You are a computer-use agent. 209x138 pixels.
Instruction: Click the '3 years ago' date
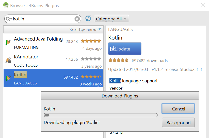(91, 66)
